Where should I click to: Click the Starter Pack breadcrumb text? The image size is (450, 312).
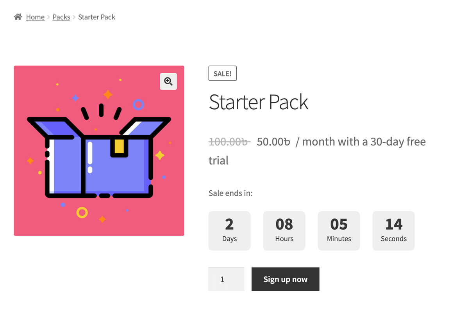tap(96, 17)
